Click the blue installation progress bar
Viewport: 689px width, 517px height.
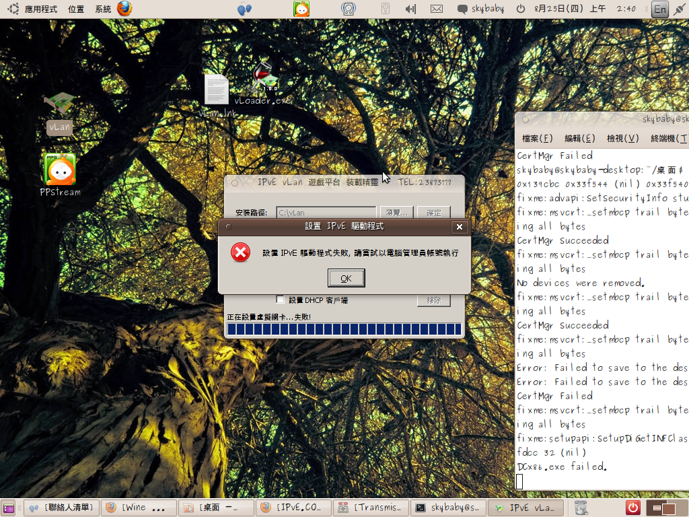tap(344, 329)
